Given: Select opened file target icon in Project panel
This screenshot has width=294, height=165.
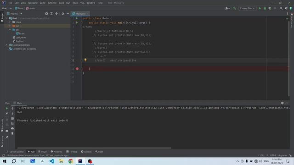Looking at the screenshot, I should coord(46,14).
